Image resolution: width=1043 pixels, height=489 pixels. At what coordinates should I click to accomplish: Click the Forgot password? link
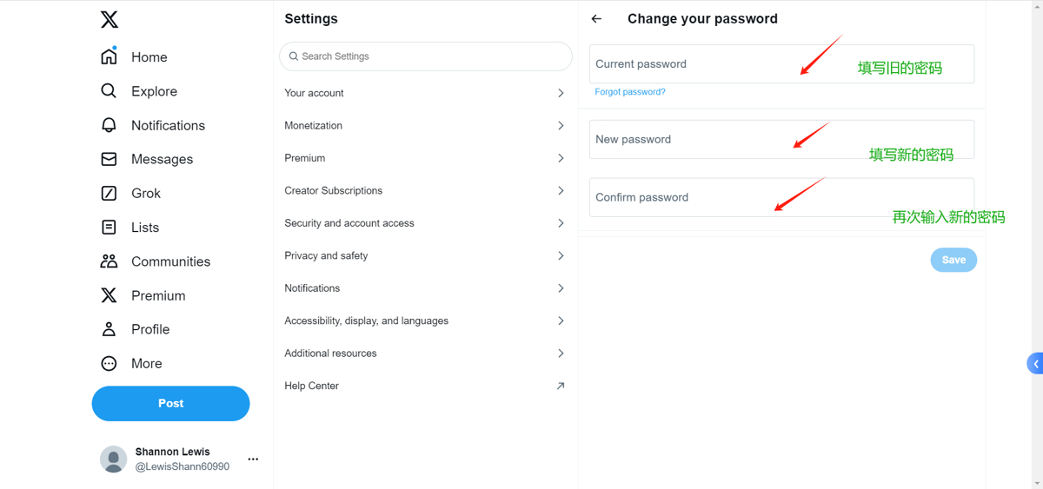pyautogui.click(x=630, y=92)
